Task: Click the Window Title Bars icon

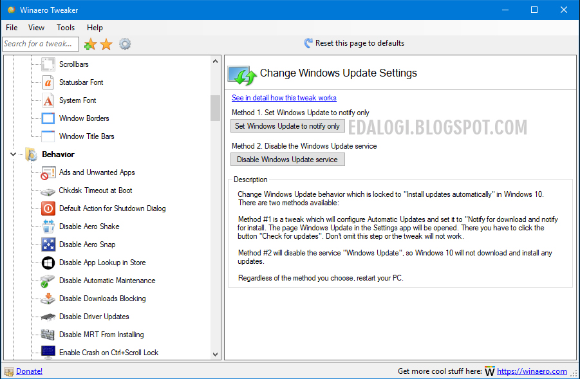Action: click(48, 136)
